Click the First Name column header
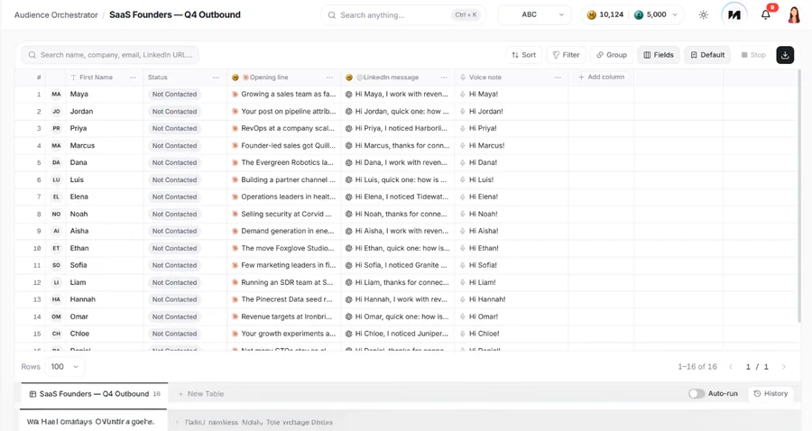812x431 pixels. click(105, 78)
